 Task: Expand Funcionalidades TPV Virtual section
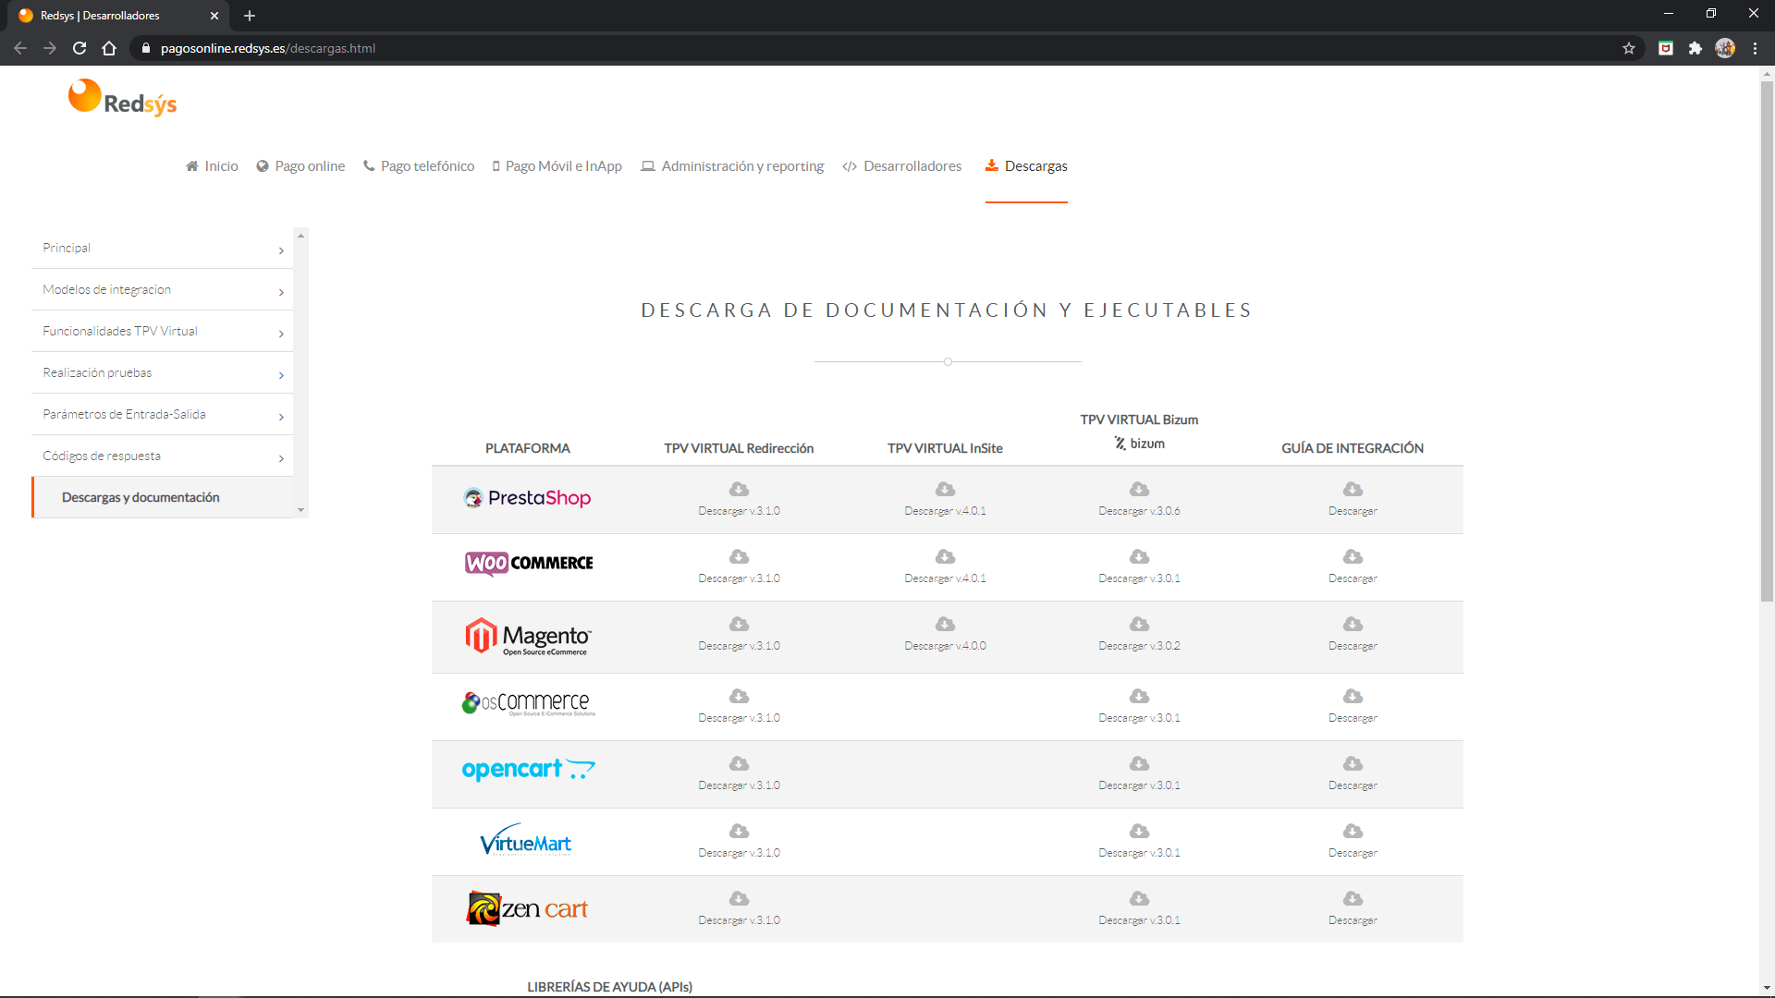(x=162, y=331)
